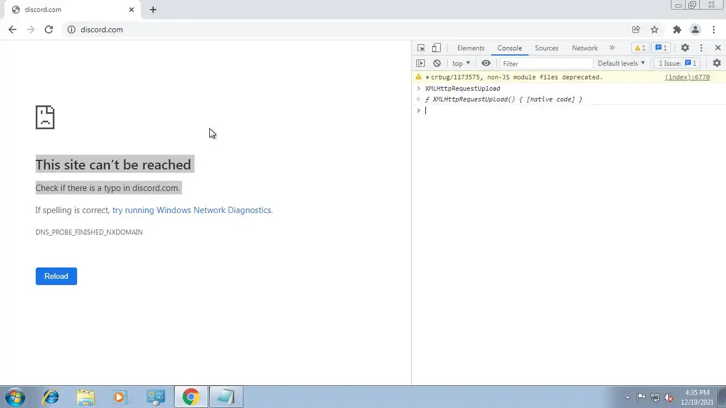Open a new tab
This screenshot has width=726, height=408.
153,10
